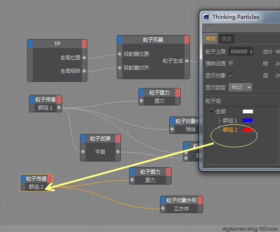Click red corner of 粒子传递 群组.1 node

[x=59, y=99]
